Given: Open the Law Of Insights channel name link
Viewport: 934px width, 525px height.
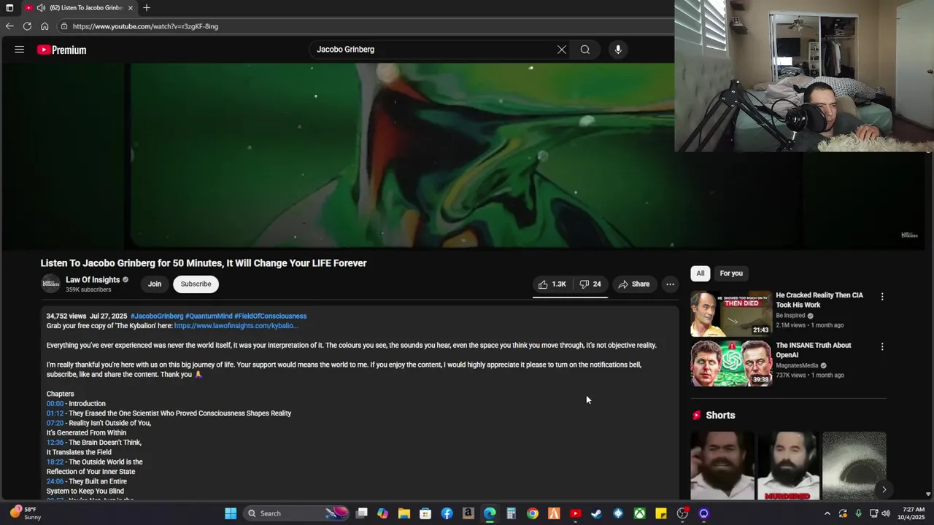Looking at the screenshot, I should click(x=93, y=280).
